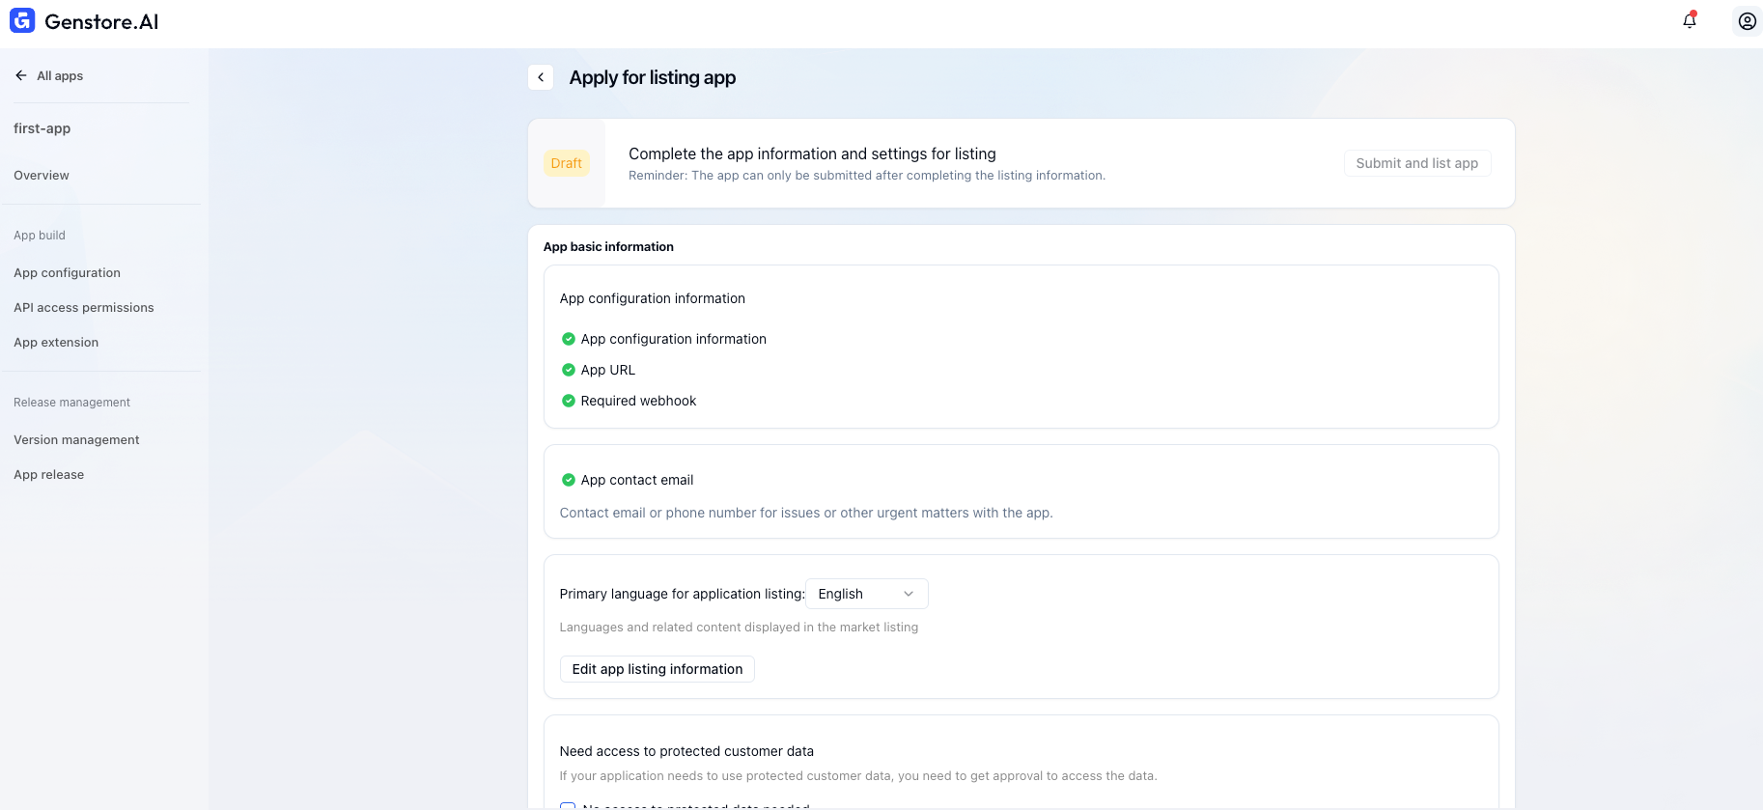Click the App basic information heading
The height and width of the screenshot is (810, 1763).
coord(608,247)
